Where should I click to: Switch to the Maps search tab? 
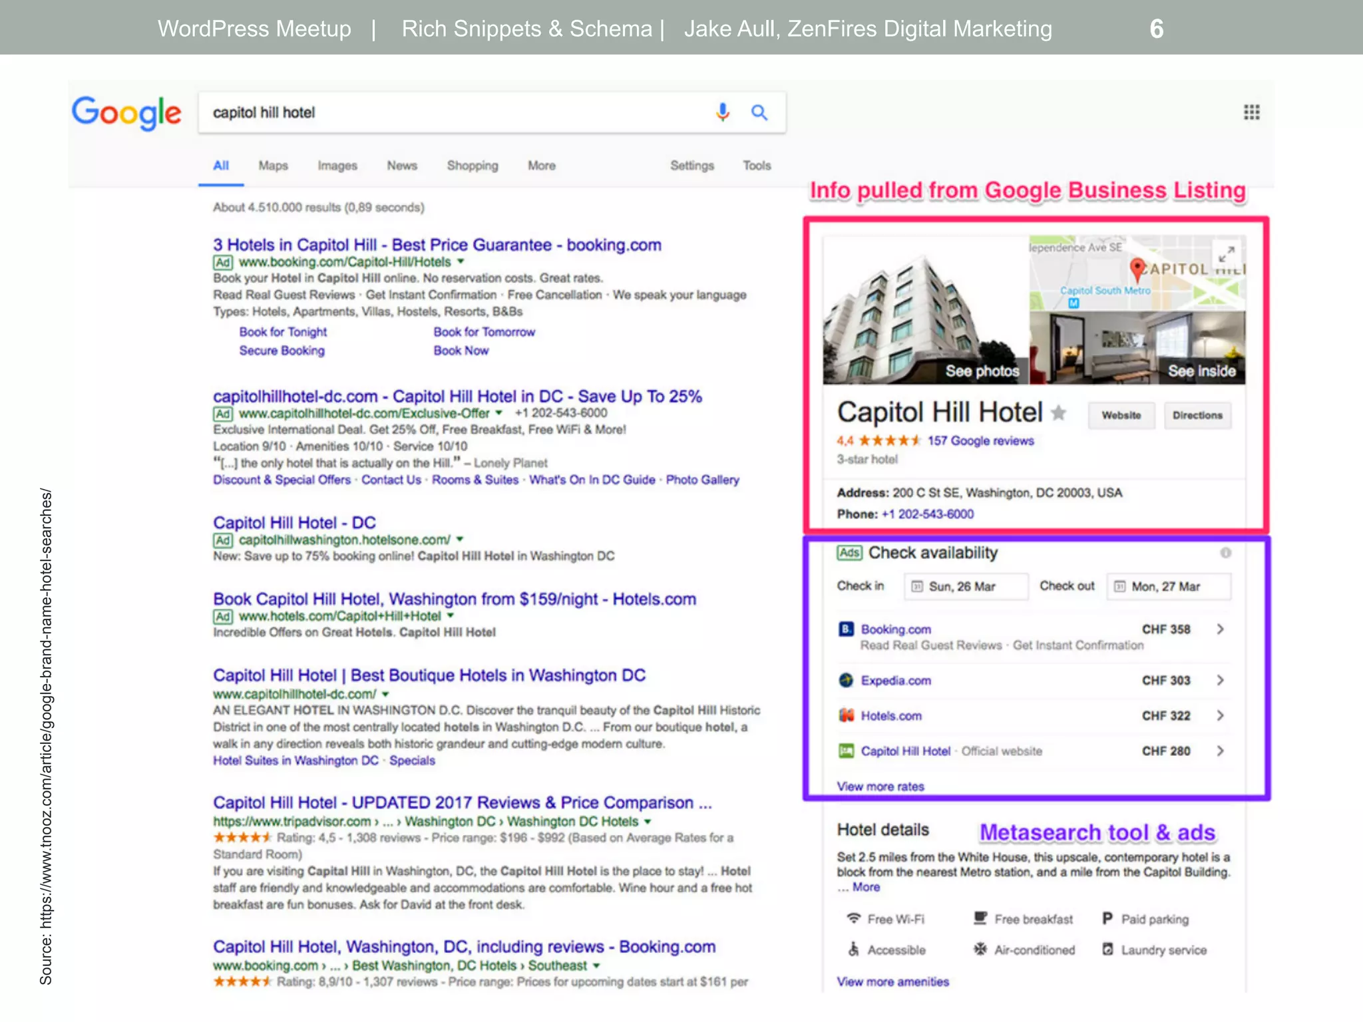point(273,166)
